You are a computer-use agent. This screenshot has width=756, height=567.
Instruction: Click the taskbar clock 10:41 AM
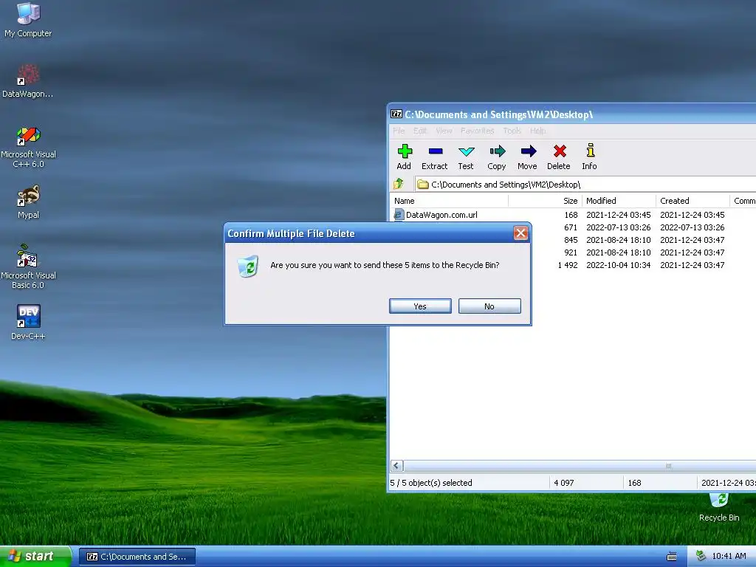tap(729, 556)
